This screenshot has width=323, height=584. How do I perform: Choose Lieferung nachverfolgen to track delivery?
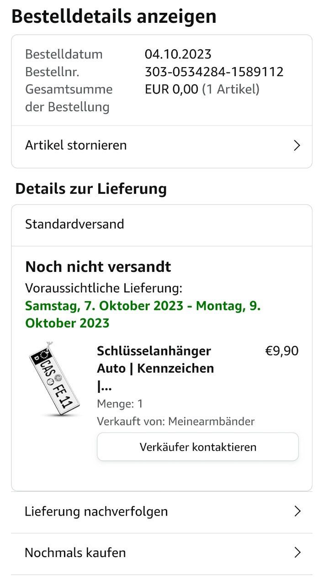click(x=96, y=511)
